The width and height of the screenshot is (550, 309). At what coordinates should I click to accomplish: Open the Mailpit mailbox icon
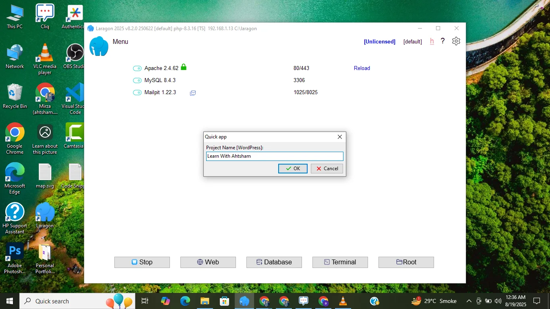coord(193,93)
